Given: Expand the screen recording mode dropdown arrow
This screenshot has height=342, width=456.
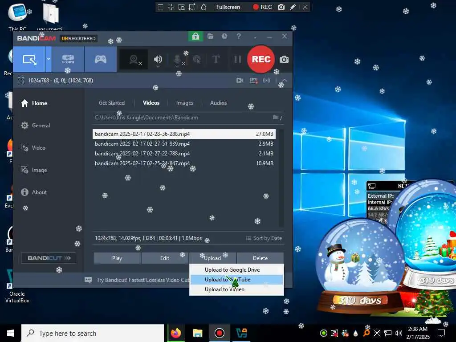Looking at the screenshot, I should click(x=48, y=59).
